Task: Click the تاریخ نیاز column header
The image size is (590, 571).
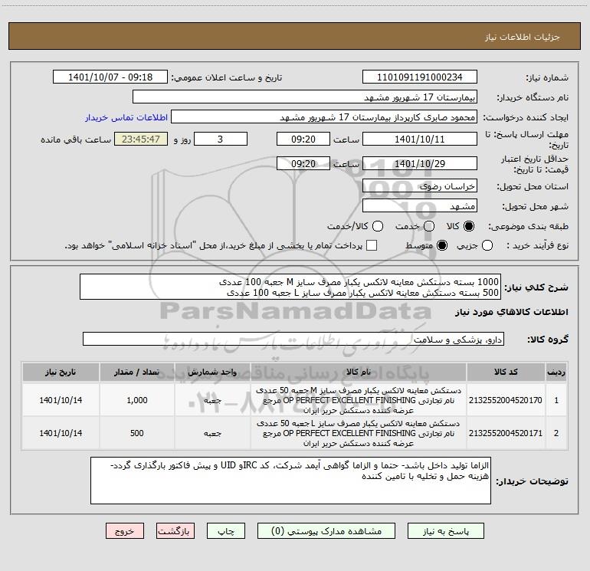Action: click(61, 372)
